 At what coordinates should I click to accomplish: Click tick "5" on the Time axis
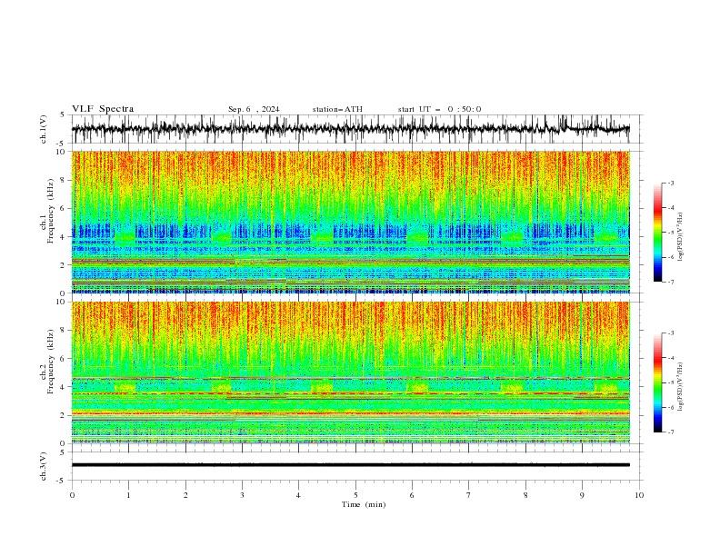(x=355, y=495)
